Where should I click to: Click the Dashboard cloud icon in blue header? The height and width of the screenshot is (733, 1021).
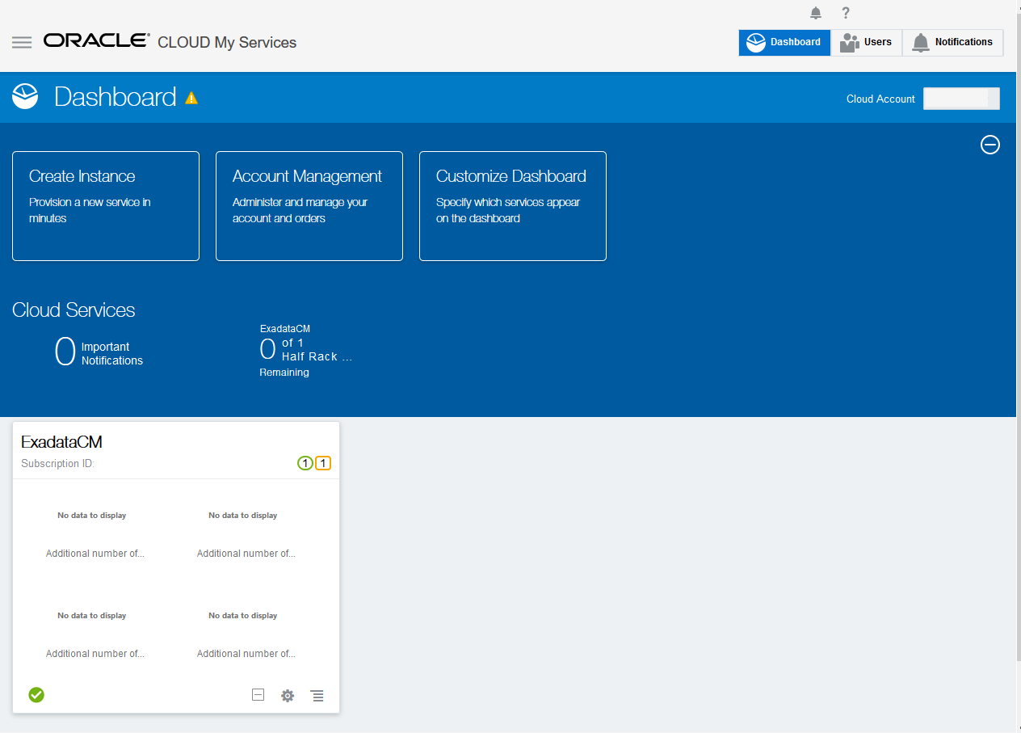click(x=24, y=96)
